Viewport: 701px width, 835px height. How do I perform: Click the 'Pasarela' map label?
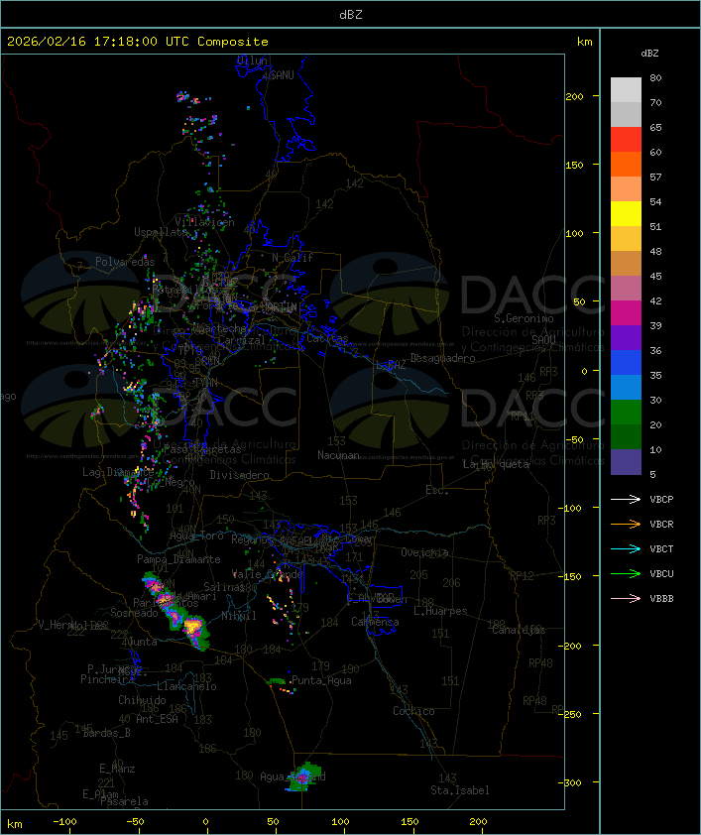click(x=125, y=801)
